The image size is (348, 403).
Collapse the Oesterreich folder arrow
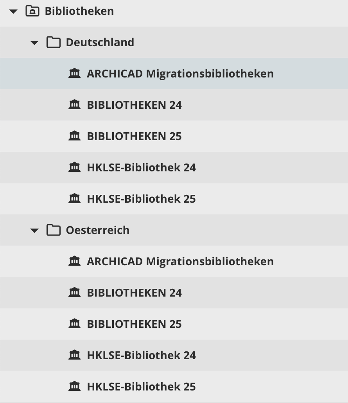click(x=34, y=230)
